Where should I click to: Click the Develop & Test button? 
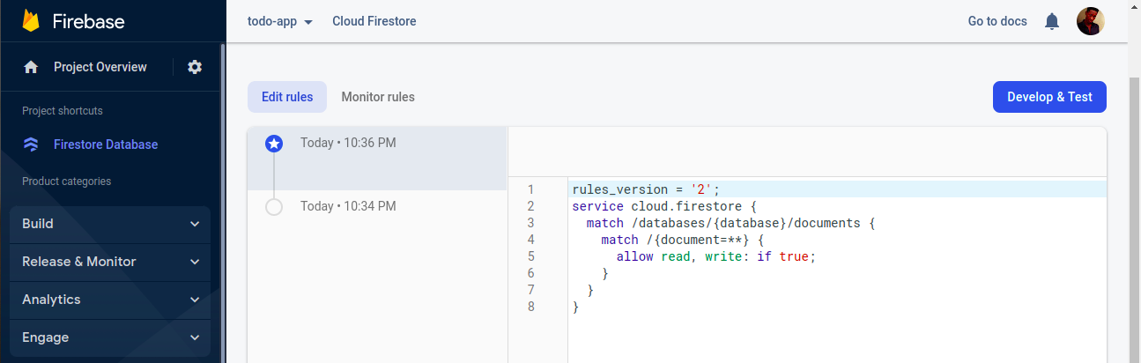click(x=1049, y=97)
